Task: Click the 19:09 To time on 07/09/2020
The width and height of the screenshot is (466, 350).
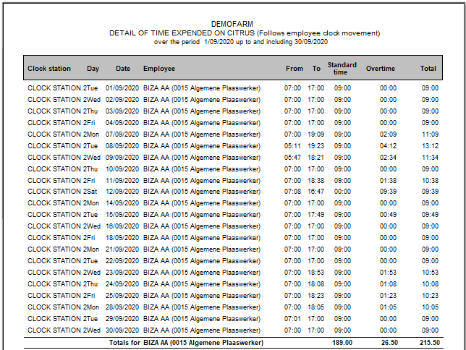Action: coord(316,135)
